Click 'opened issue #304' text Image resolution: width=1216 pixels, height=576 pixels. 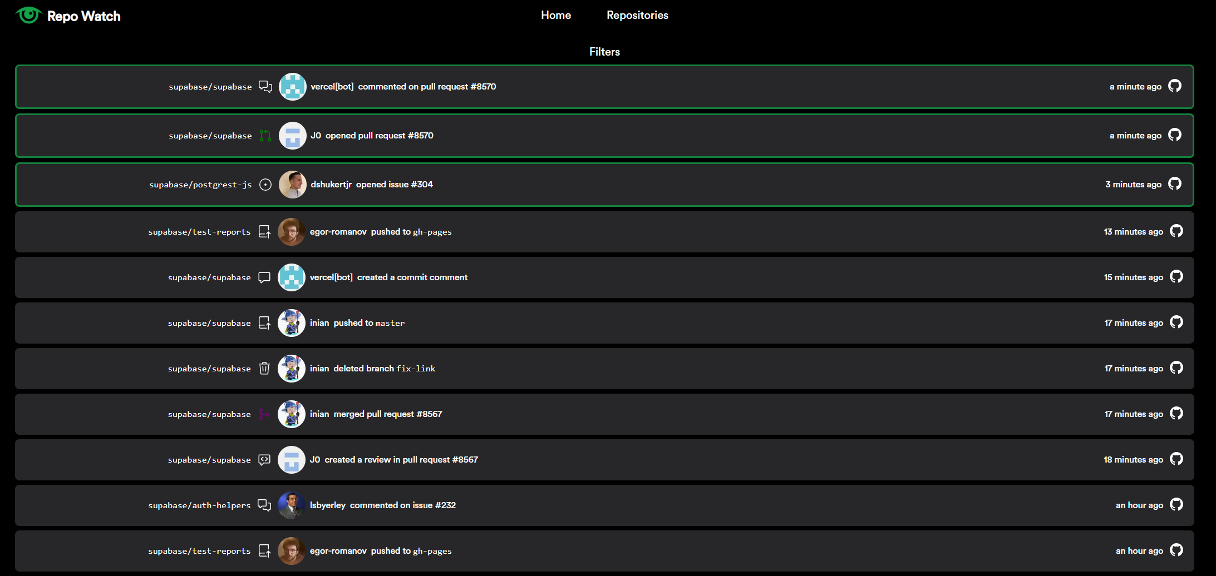(x=395, y=185)
